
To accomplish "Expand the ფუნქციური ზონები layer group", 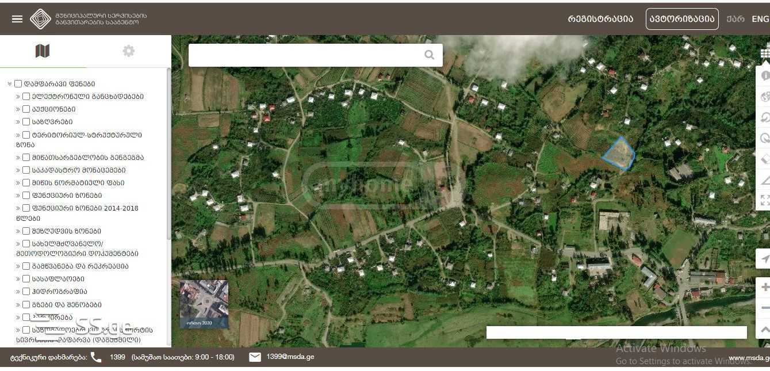I will [x=18, y=196].
